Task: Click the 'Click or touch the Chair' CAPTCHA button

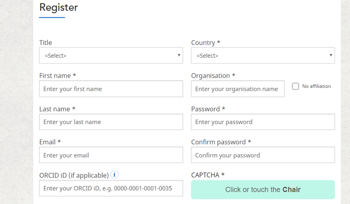Action: 263,190
